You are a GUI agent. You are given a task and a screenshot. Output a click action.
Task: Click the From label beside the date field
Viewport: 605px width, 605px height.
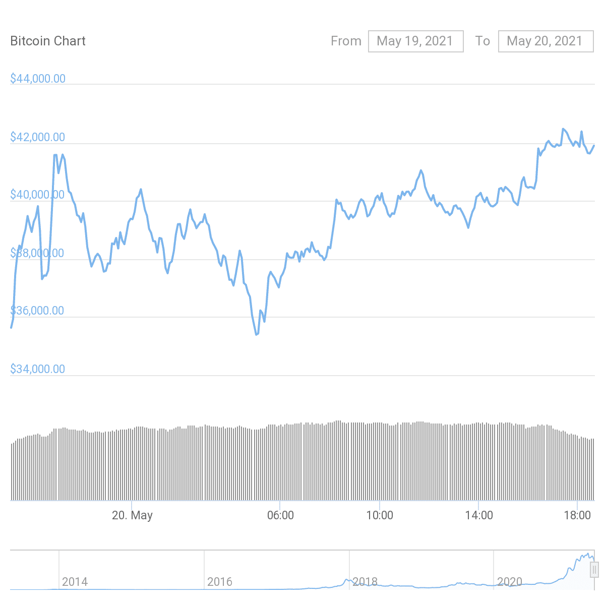point(346,41)
